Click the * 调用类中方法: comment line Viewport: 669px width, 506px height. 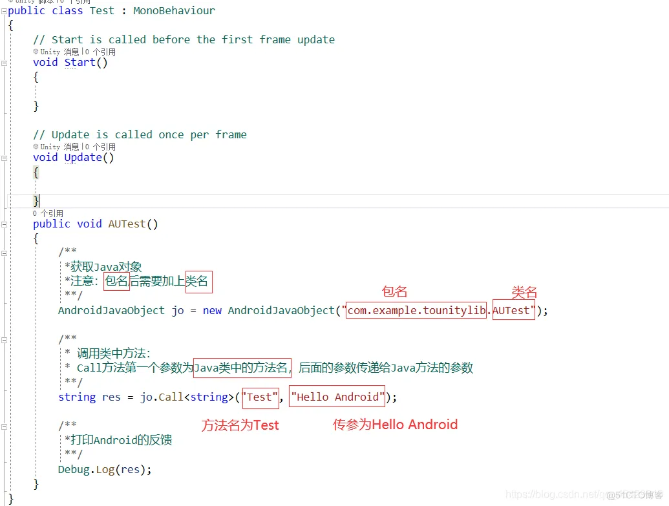click(107, 353)
